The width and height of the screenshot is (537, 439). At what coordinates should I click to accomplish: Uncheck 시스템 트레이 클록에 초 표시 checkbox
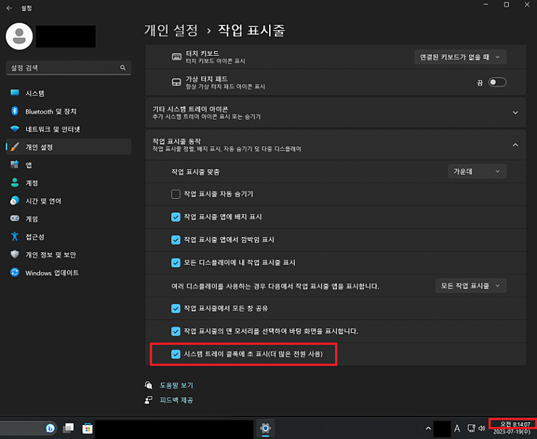click(x=176, y=354)
